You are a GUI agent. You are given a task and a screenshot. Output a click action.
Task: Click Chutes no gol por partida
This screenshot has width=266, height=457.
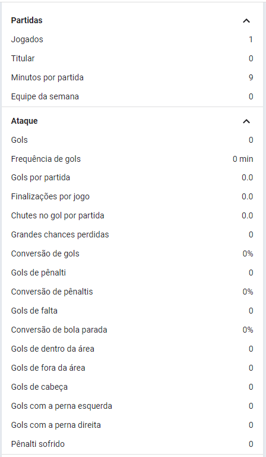[x=58, y=215]
